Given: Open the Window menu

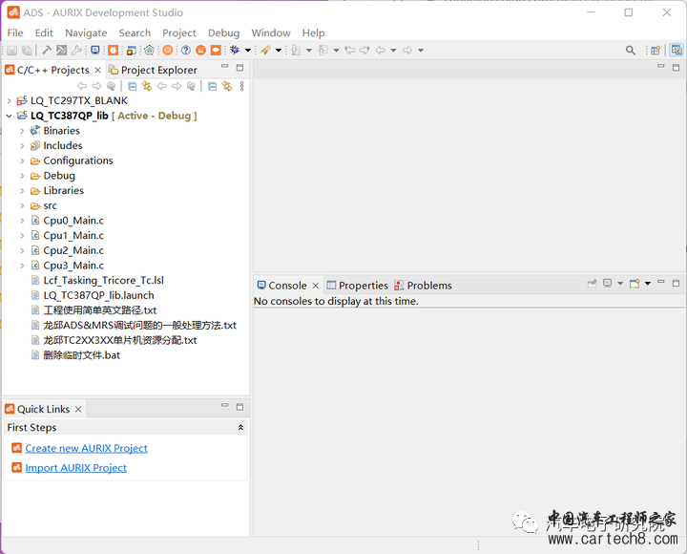Looking at the screenshot, I should [x=271, y=32].
